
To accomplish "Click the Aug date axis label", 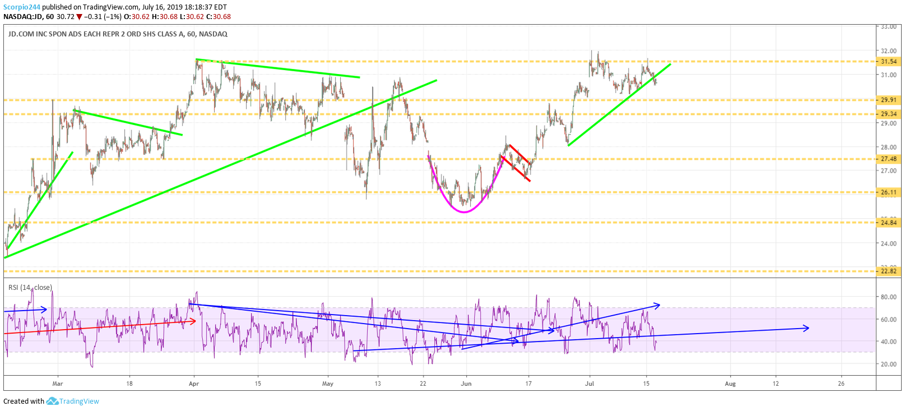I will [x=730, y=384].
